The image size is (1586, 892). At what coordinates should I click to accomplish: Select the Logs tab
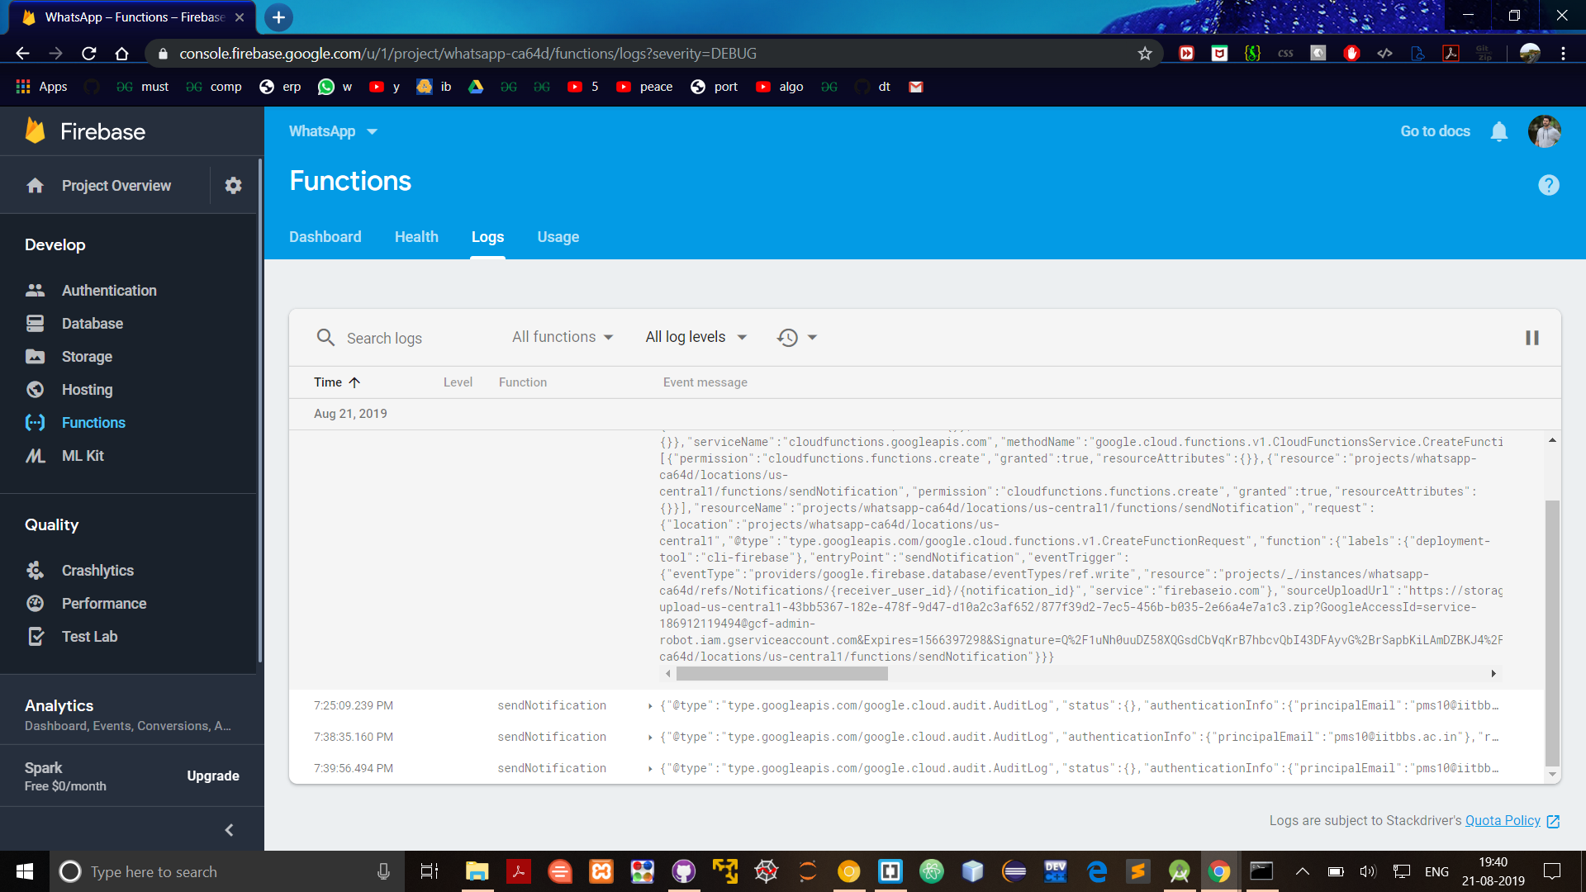click(x=487, y=237)
